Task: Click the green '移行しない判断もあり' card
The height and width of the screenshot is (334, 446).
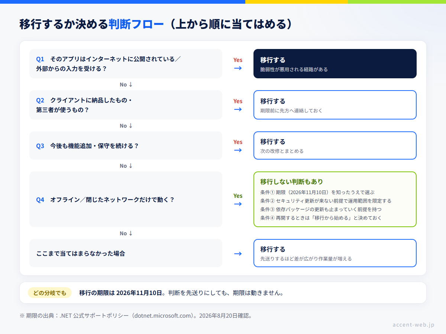Action: pos(335,199)
